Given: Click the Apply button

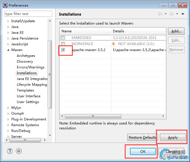Looking at the screenshot, I should click(x=173, y=137).
